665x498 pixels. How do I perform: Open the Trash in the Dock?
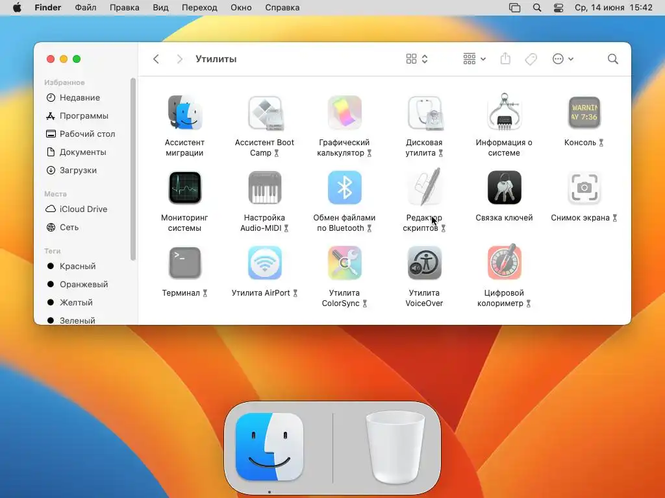pyautogui.click(x=395, y=447)
